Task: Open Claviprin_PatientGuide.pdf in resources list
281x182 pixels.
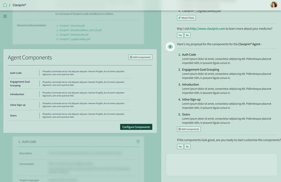Action: tap(74, 35)
